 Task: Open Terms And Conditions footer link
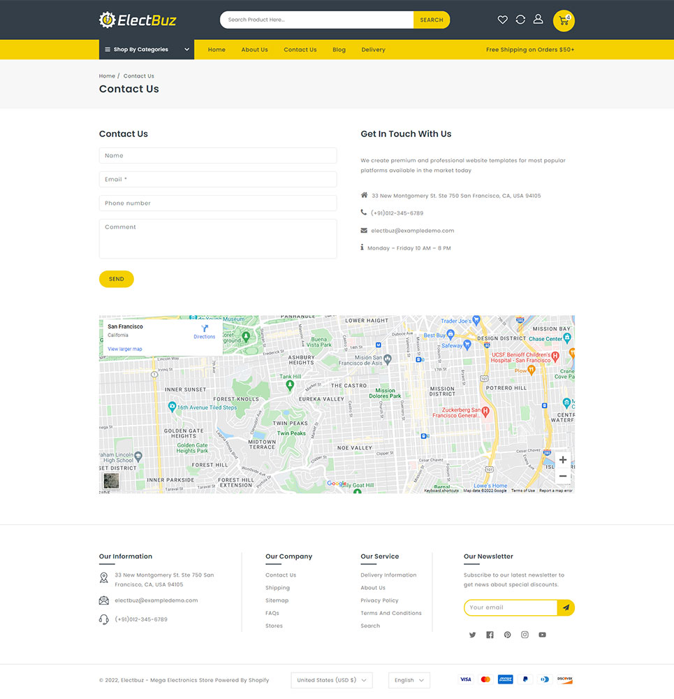pyautogui.click(x=391, y=613)
